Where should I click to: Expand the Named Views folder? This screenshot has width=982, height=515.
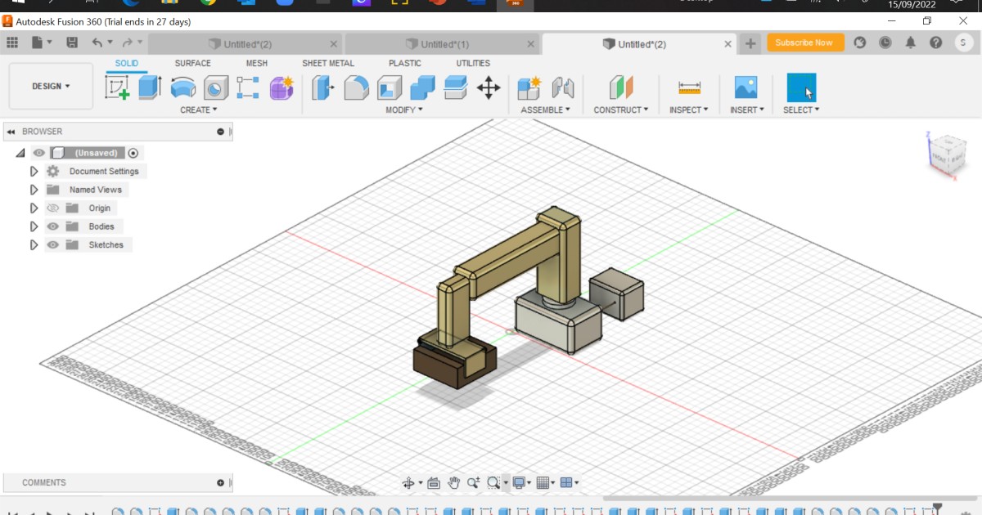coord(34,189)
